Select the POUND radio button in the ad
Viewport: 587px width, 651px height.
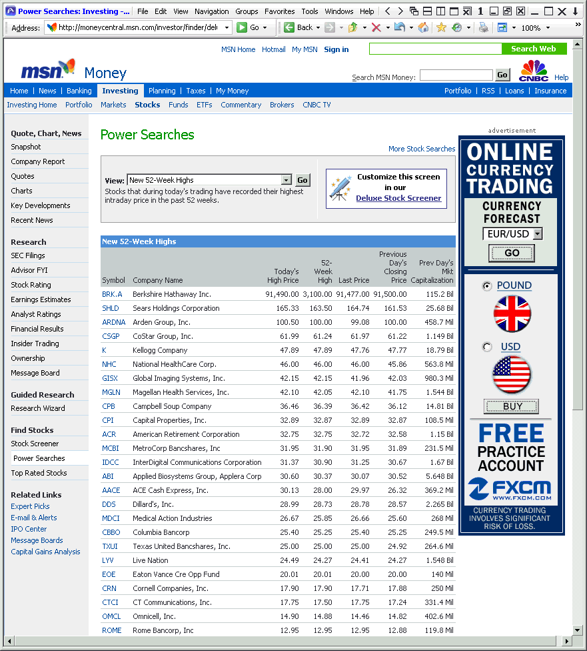pos(487,285)
